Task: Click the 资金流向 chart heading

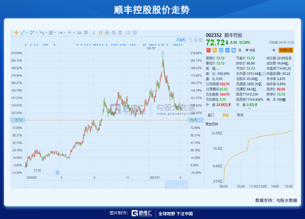Action: [x=212, y=124]
